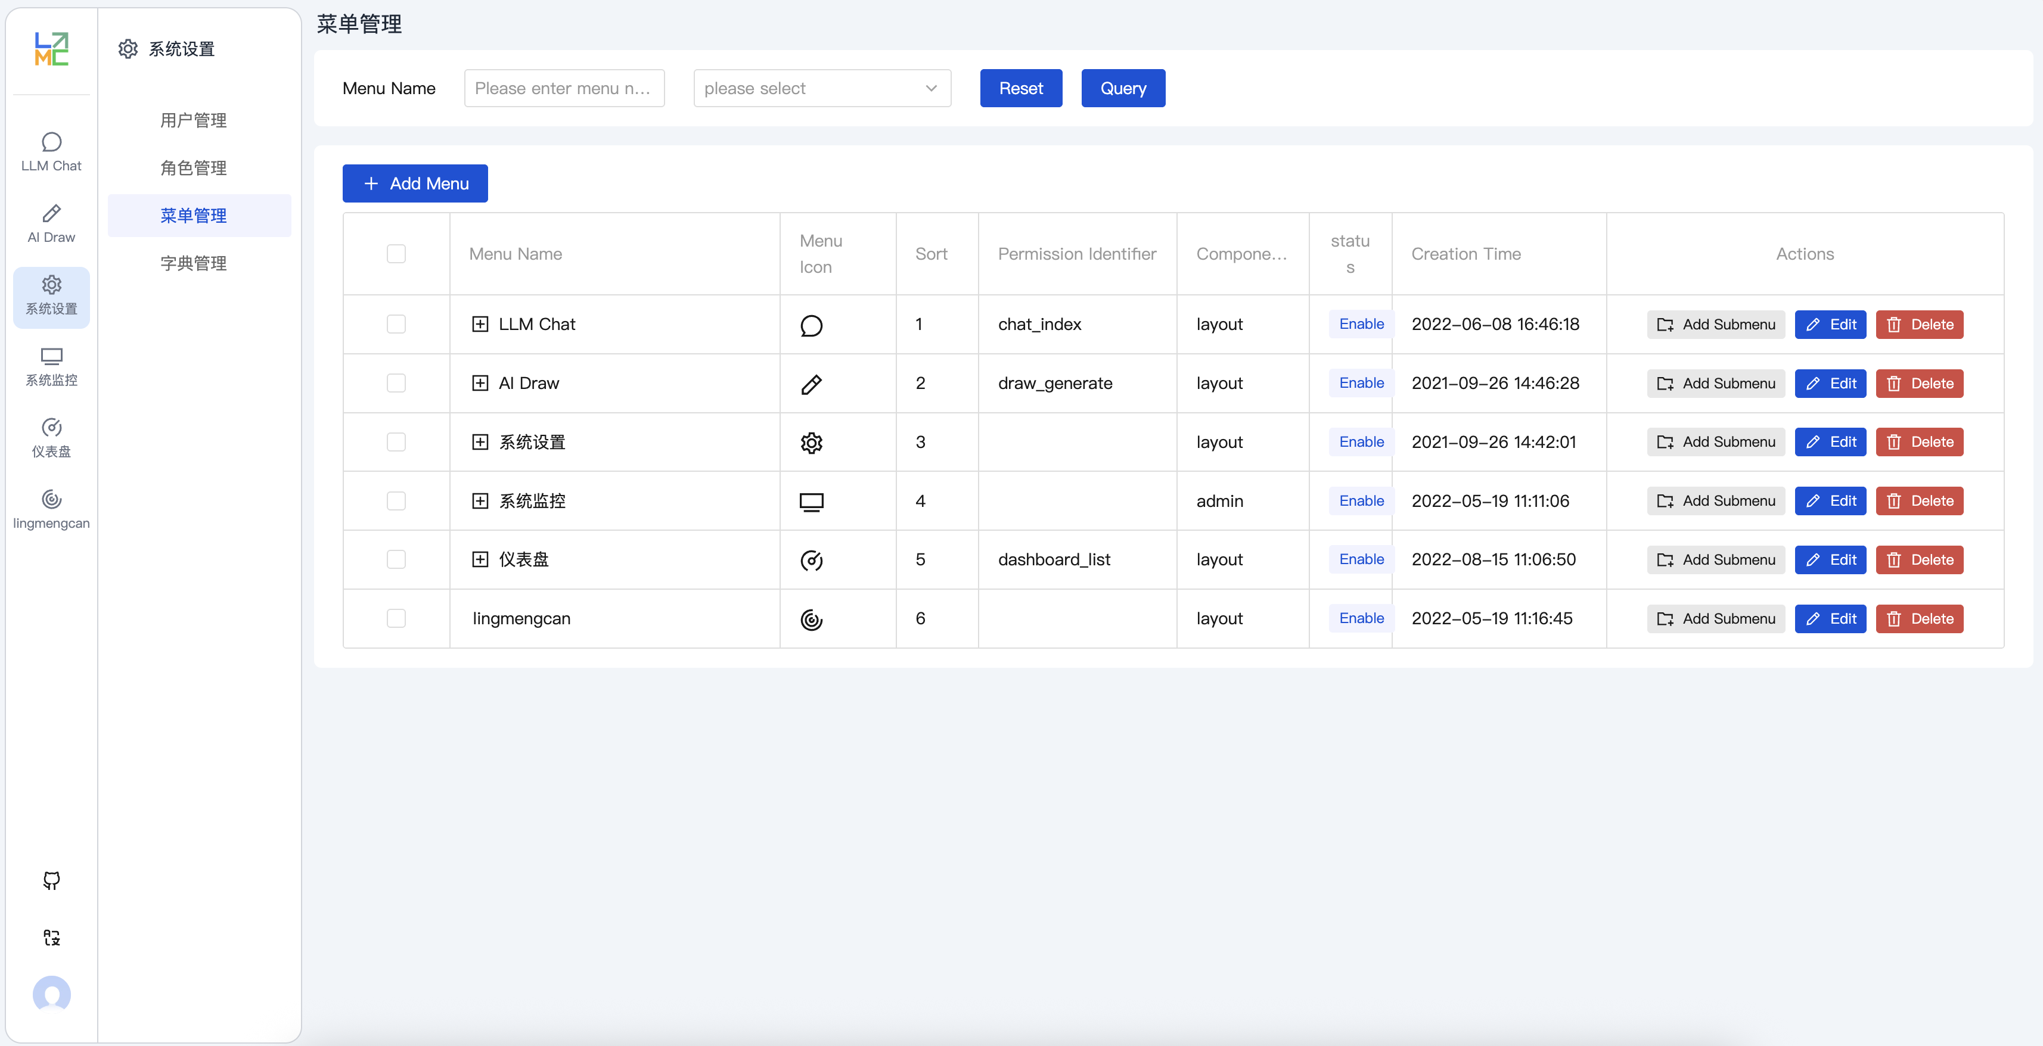Select 菜单管理 submenu
This screenshot has height=1046, width=2043.
point(199,216)
